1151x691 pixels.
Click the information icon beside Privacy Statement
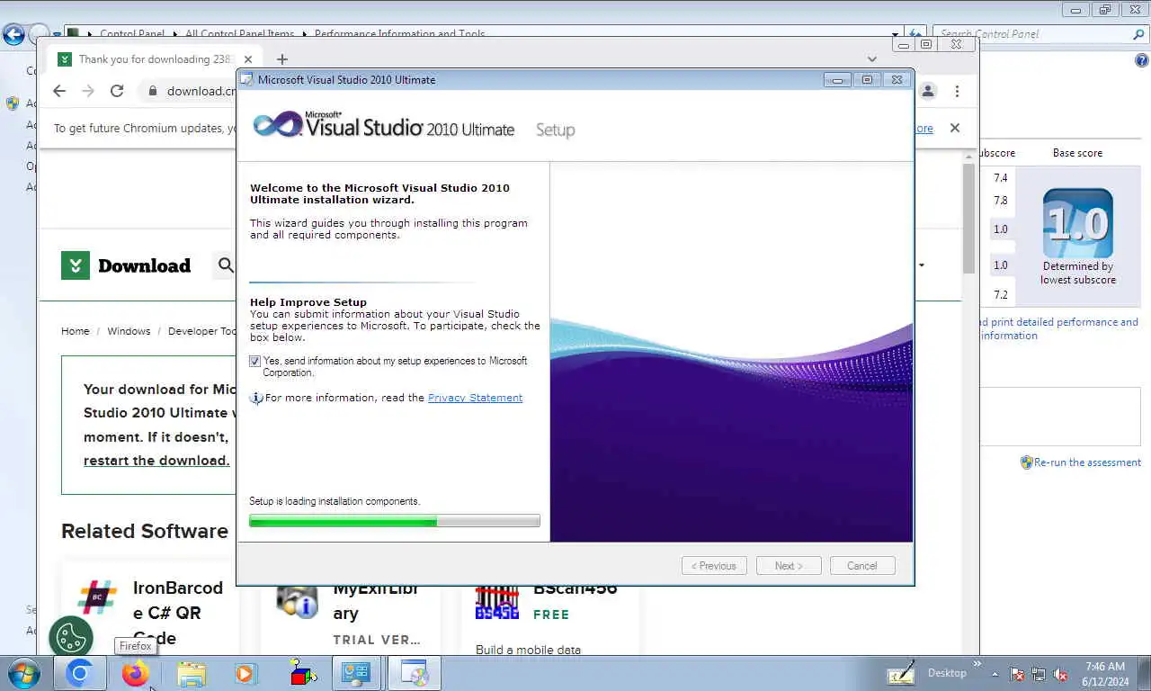[256, 398]
